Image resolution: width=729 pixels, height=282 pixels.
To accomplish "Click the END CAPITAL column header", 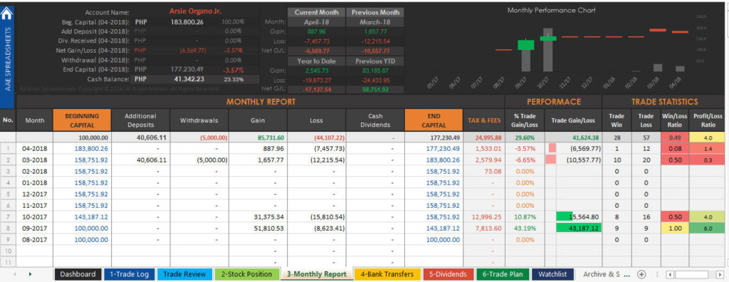I will click(x=434, y=120).
